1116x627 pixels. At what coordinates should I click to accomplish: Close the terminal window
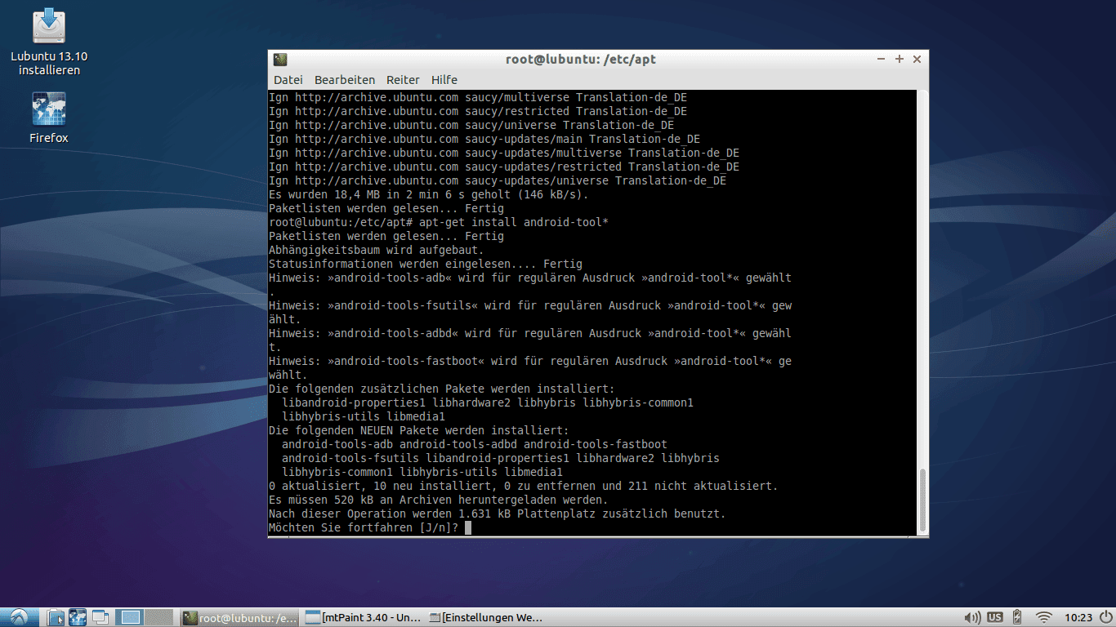(x=917, y=60)
